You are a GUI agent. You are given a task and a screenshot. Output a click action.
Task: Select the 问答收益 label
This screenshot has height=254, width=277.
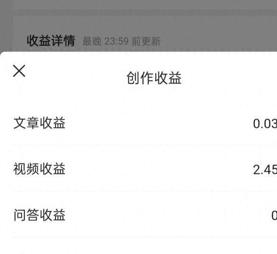pos(39,215)
